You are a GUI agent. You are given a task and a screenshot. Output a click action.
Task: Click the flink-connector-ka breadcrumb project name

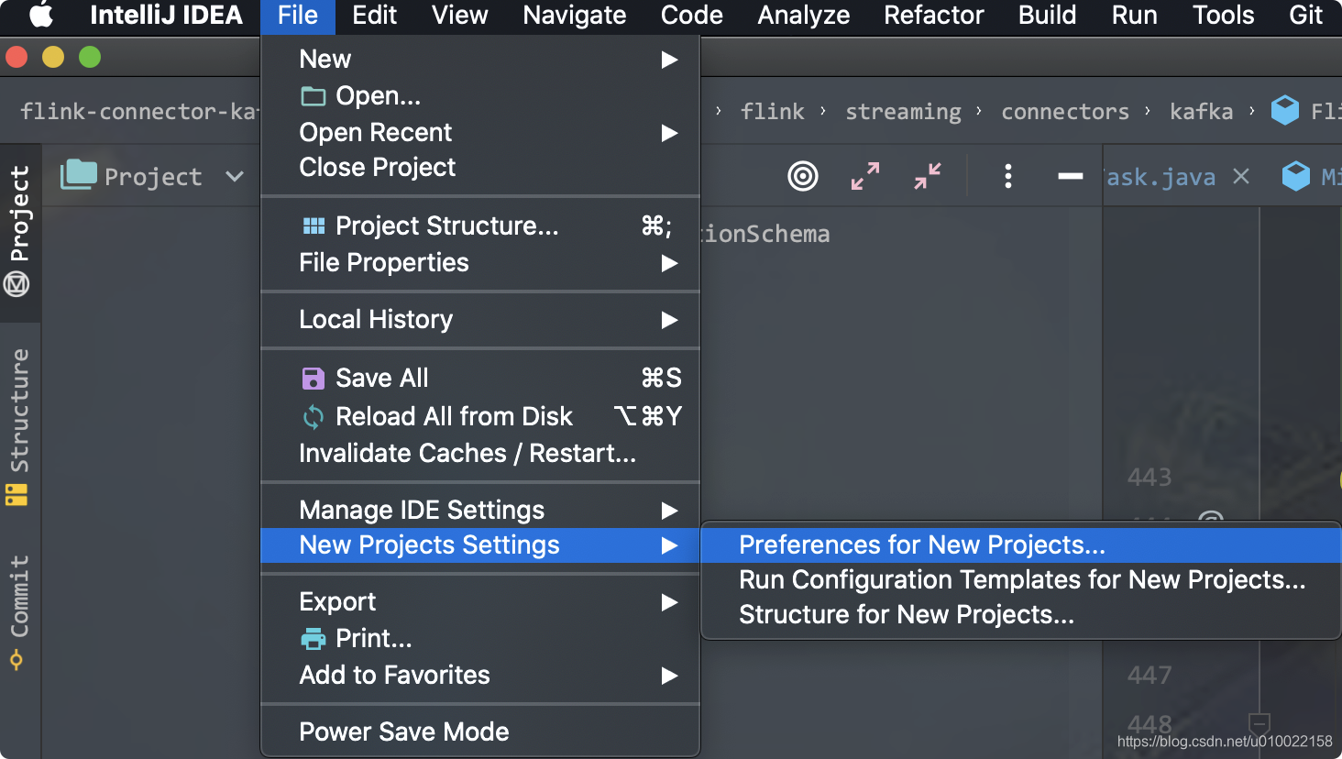tap(138, 112)
